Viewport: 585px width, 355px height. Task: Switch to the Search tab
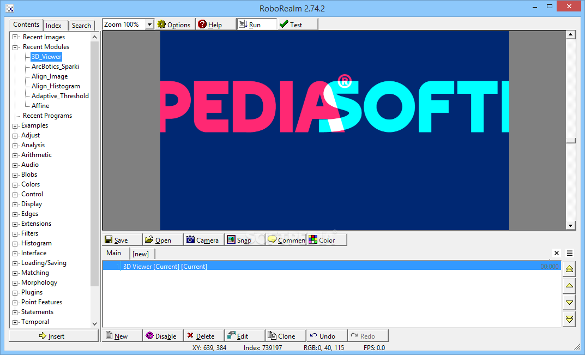(x=81, y=26)
